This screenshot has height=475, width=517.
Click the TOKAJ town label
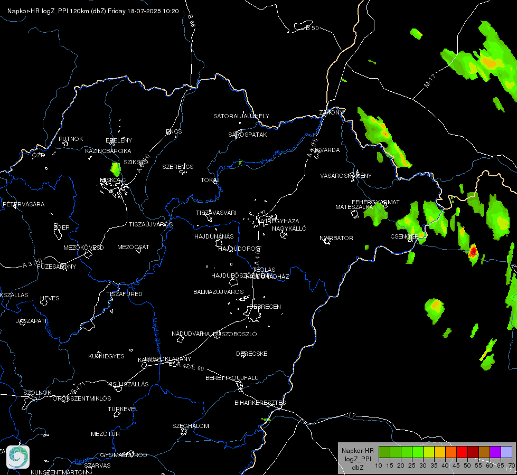[x=210, y=180]
